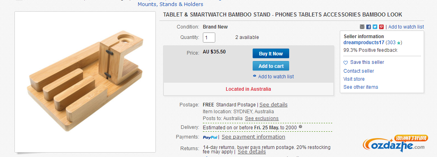Add the bamboo stand to cart
Viewport: 437px width, 157px height.
coord(271,66)
